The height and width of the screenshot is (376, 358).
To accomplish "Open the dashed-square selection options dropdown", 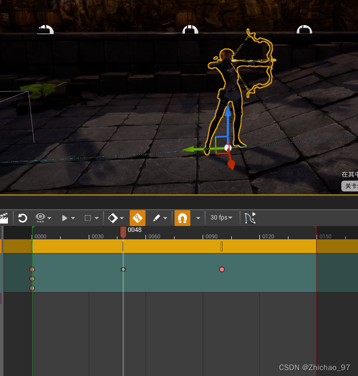I will (x=91, y=218).
